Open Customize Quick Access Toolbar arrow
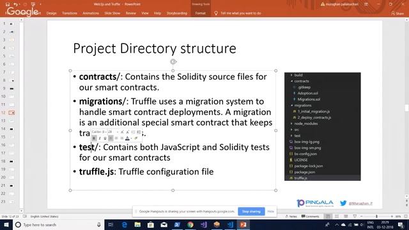 pos(40,4)
